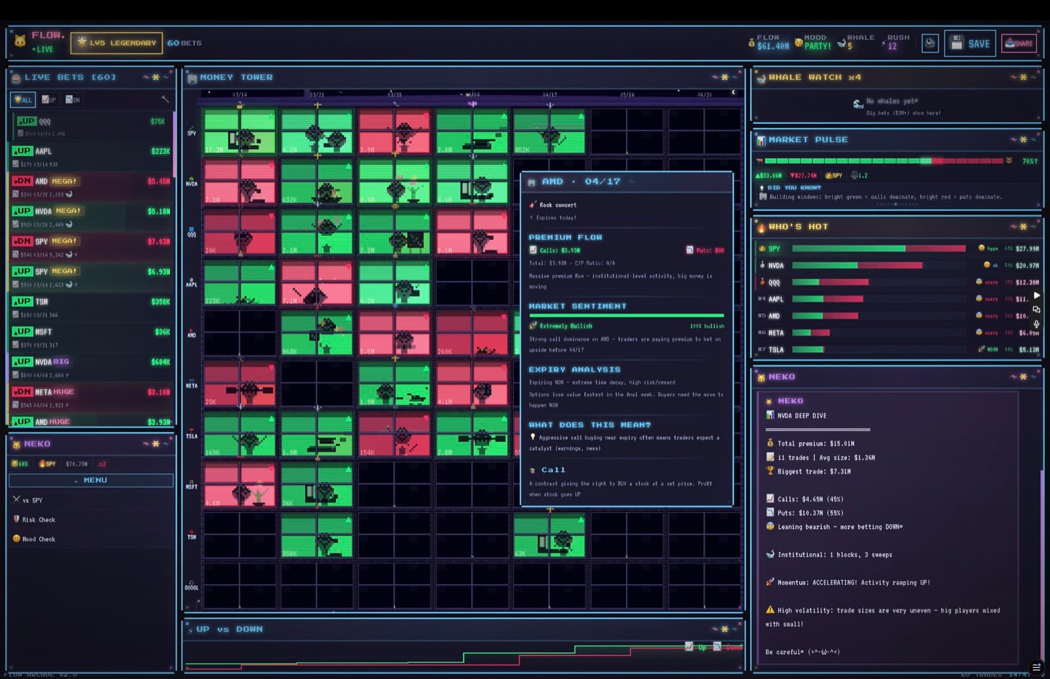The height and width of the screenshot is (679, 1050).
Task: Expand the NVDA MEGA bet row
Action: point(91,217)
